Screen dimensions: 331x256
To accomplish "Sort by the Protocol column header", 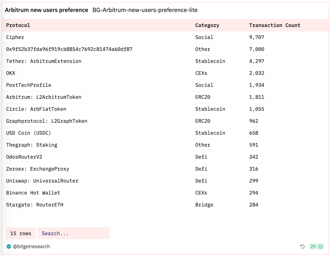I will click(18, 25).
